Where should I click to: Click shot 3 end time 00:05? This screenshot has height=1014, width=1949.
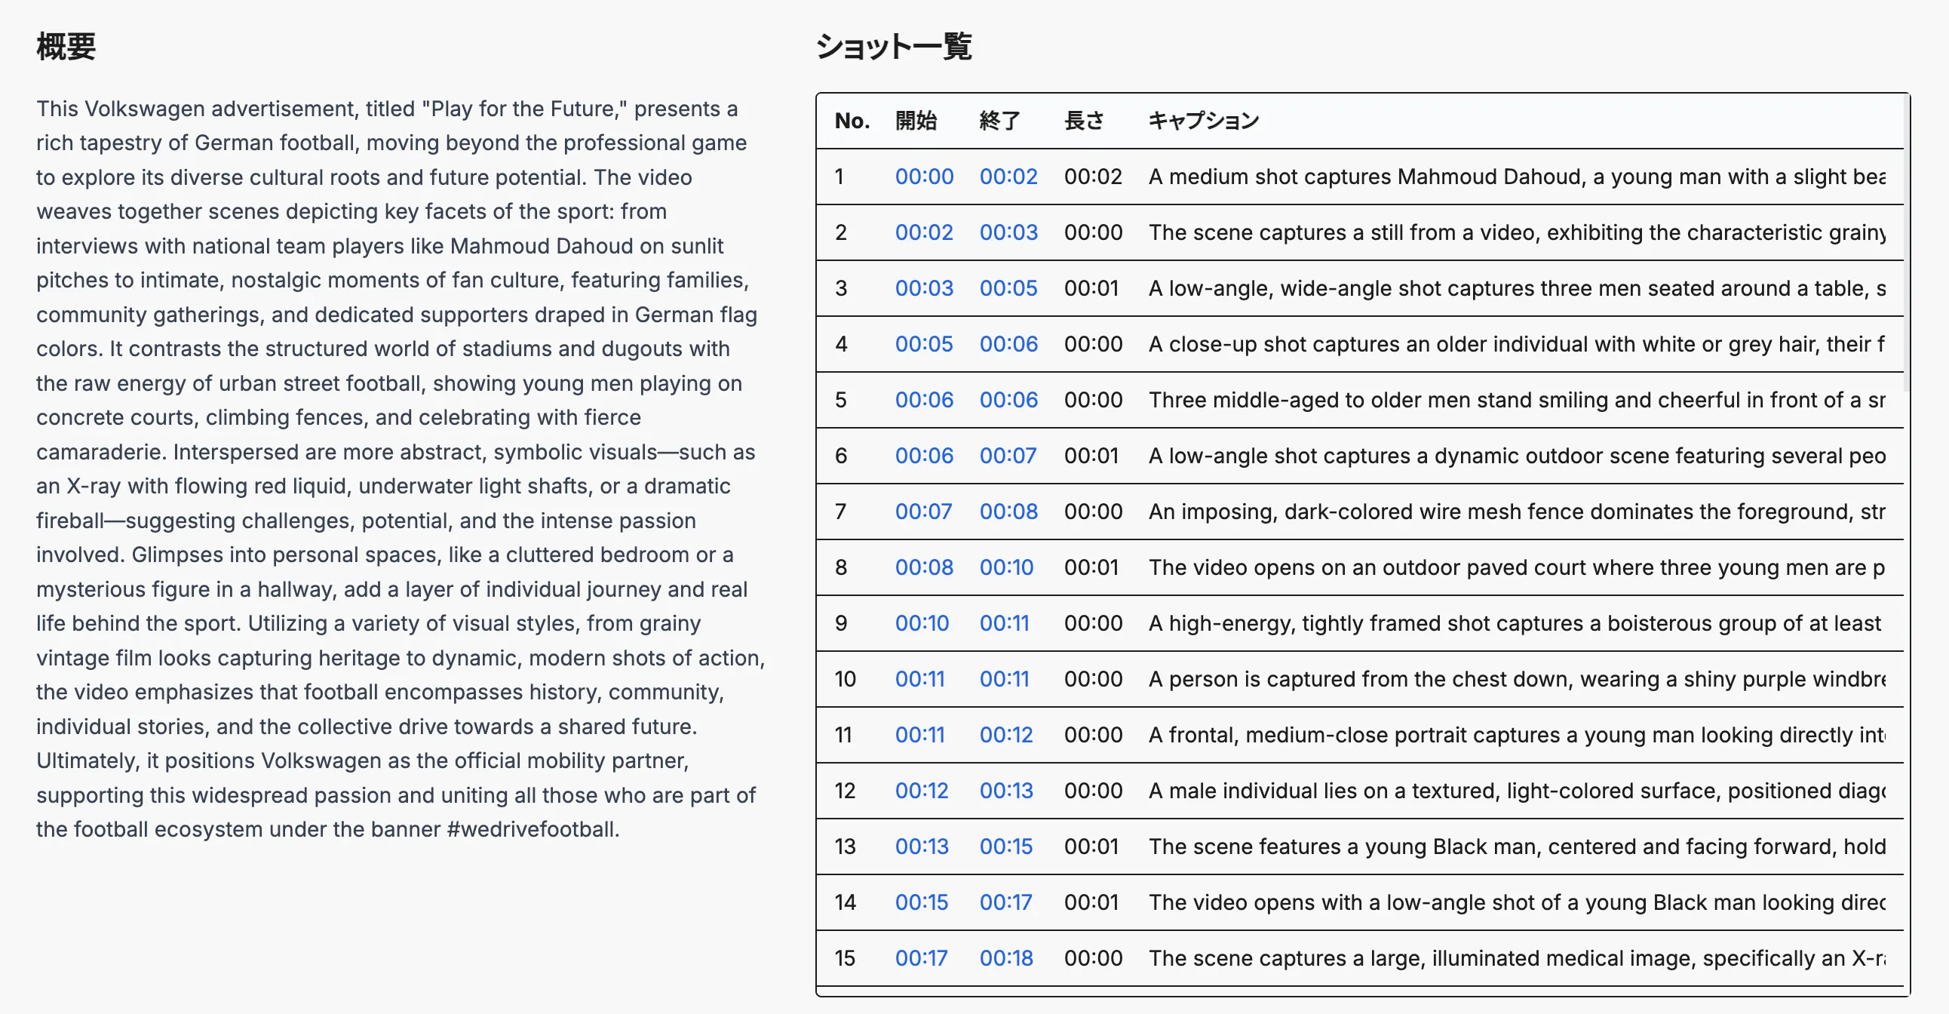(x=1008, y=288)
